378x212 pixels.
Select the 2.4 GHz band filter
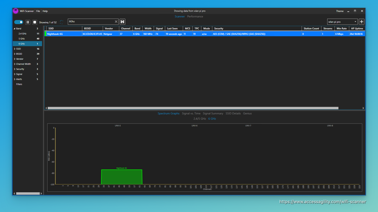point(27,34)
